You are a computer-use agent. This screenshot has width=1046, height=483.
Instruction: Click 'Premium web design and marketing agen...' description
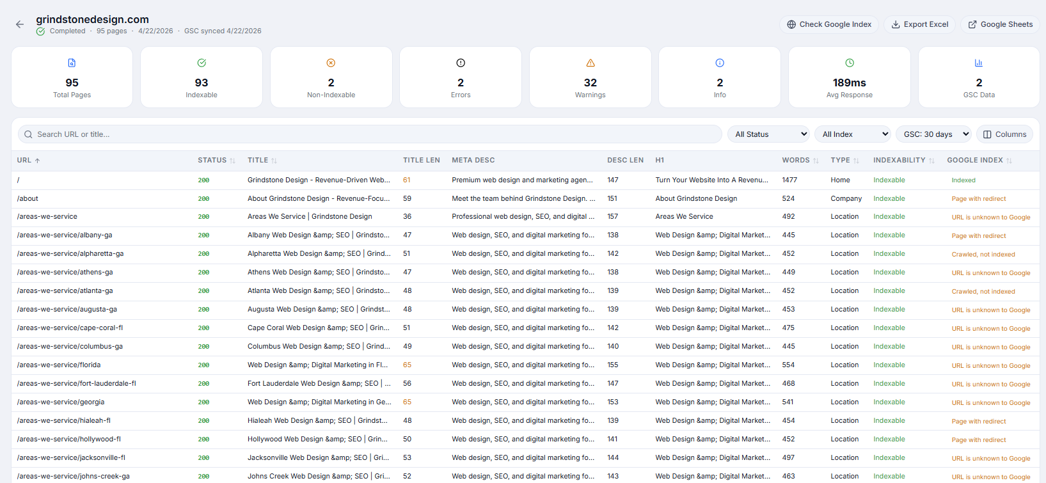pyautogui.click(x=522, y=180)
